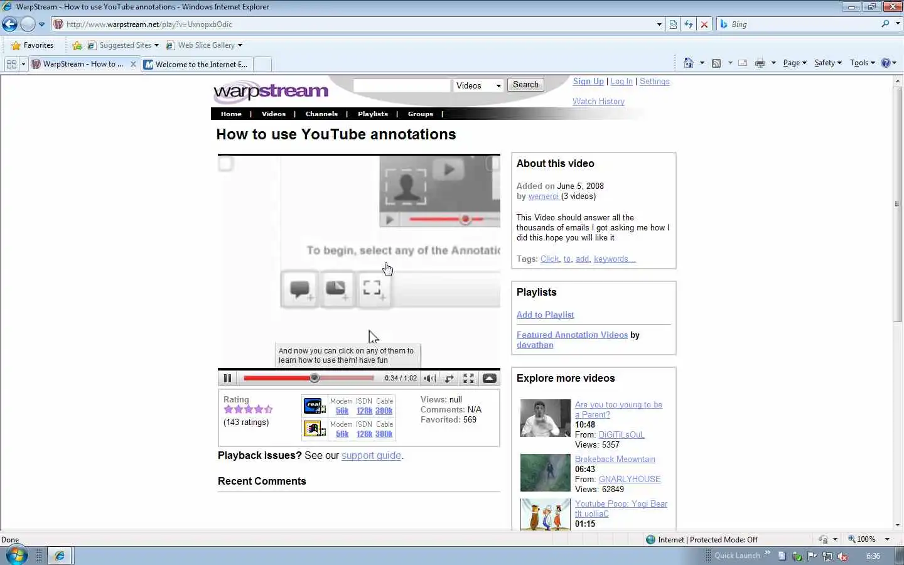The height and width of the screenshot is (565, 904).
Task: Open the Videos navigation item
Action: [x=274, y=114]
